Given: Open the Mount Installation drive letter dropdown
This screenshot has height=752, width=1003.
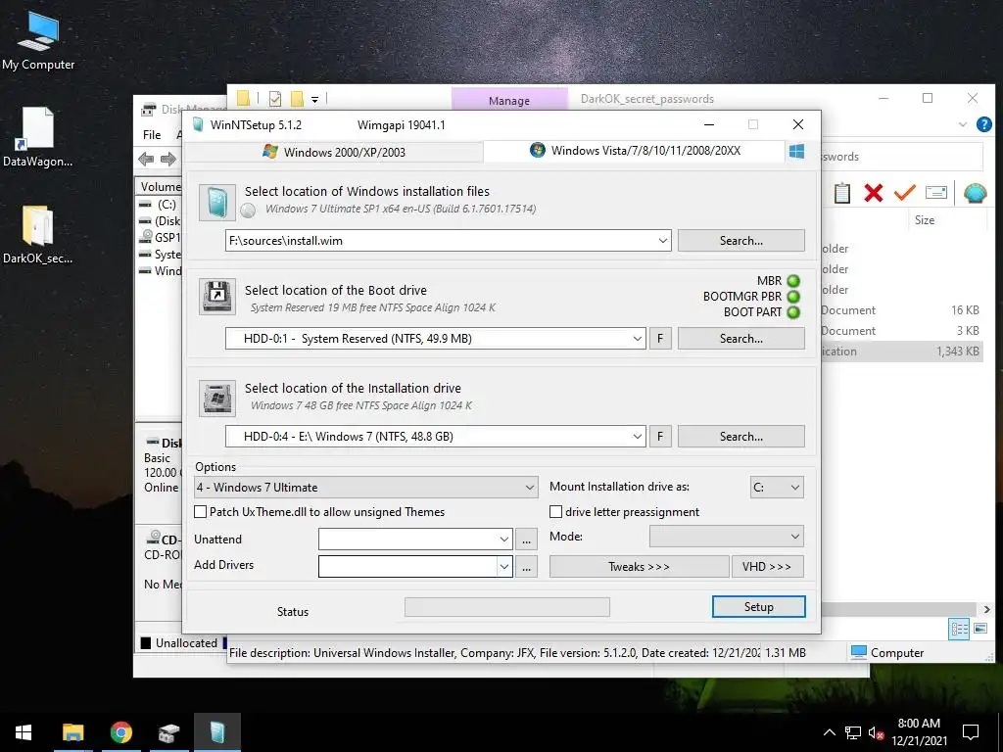Looking at the screenshot, I should coord(777,488).
